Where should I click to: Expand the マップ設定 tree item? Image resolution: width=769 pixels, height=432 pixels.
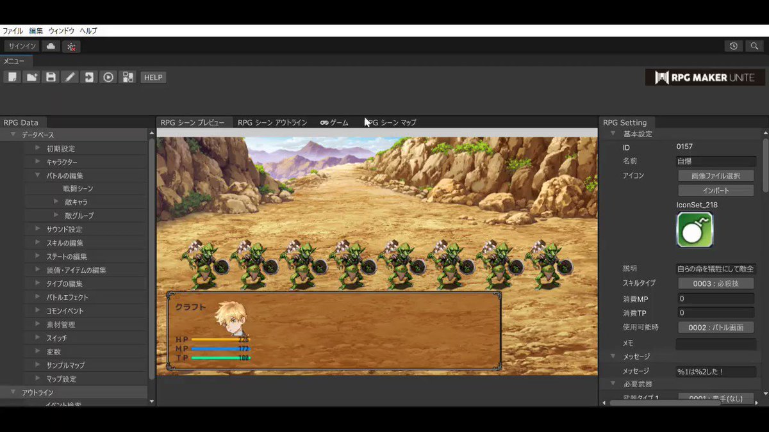coord(38,379)
